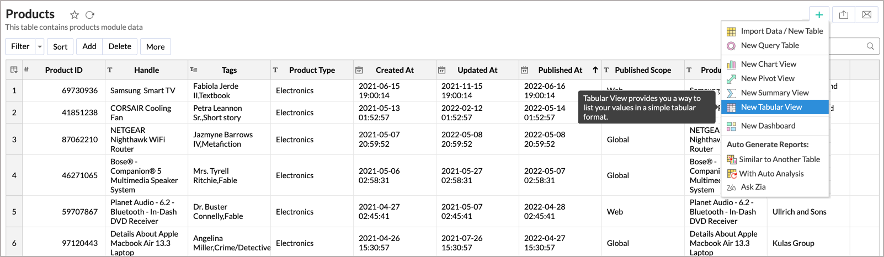Click the refresh icon next to Products

90,15
